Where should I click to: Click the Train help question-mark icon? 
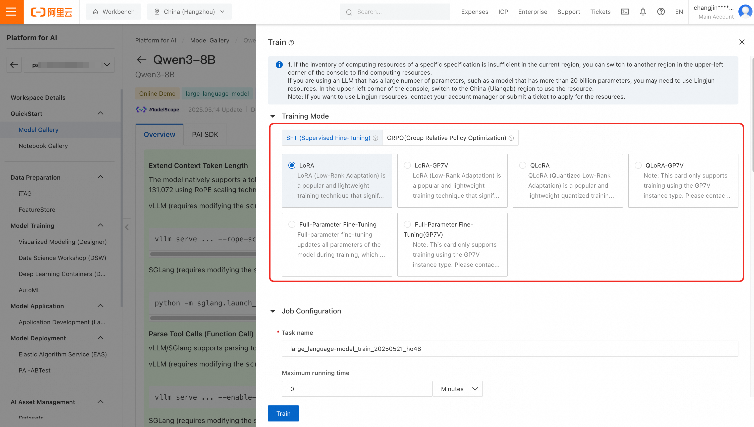pos(291,43)
